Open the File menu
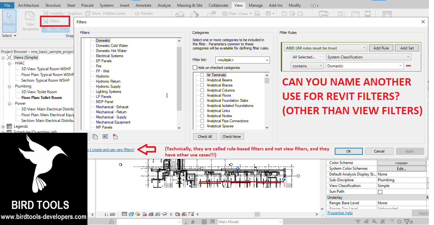Image resolution: width=434 pixels, height=225 pixels. (7, 5)
